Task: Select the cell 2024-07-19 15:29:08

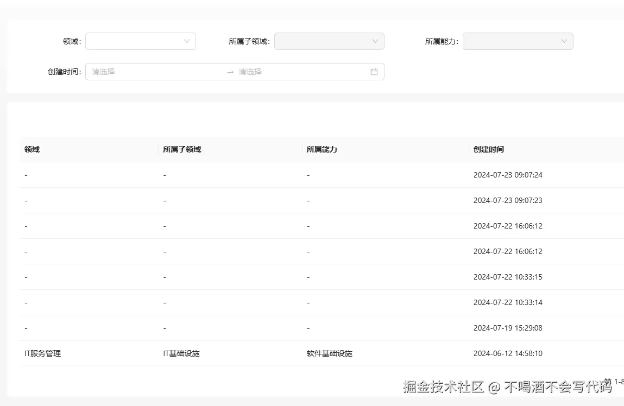Action: tap(508, 328)
